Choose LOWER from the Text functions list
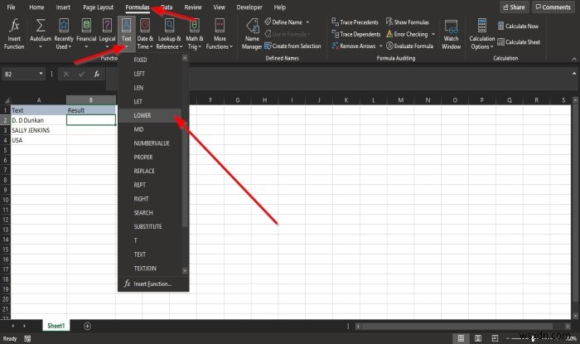580x344 pixels. click(x=150, y=115)
